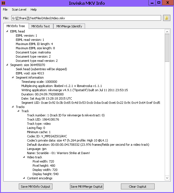Select 'Track UID: 1864108176' row
Screen dimensions: 174x193
pyautogui.click(x=43, y=119)
